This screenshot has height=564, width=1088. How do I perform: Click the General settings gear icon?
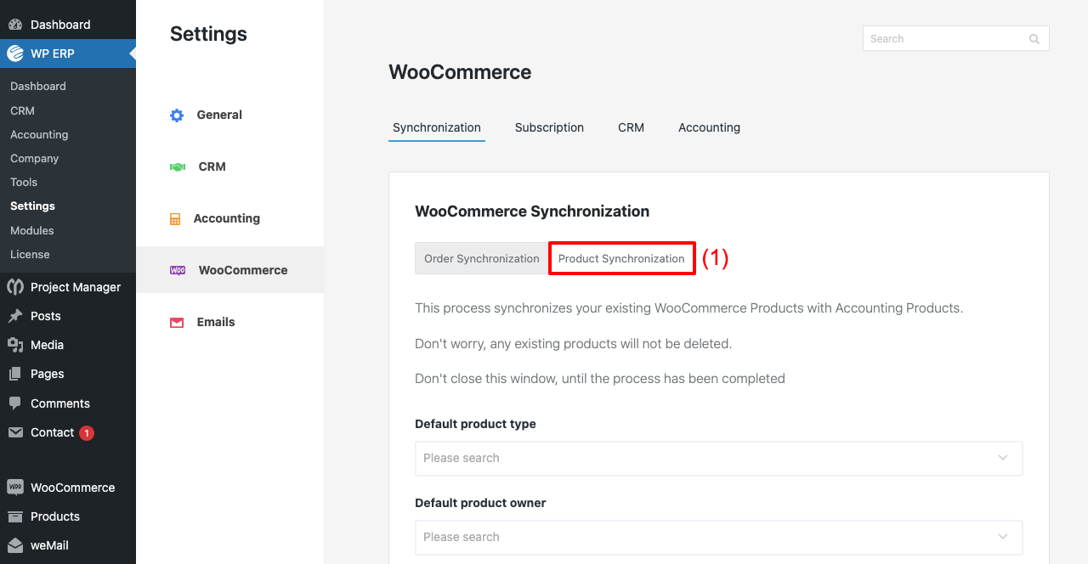pyautogui.click(x=176, y=115)
